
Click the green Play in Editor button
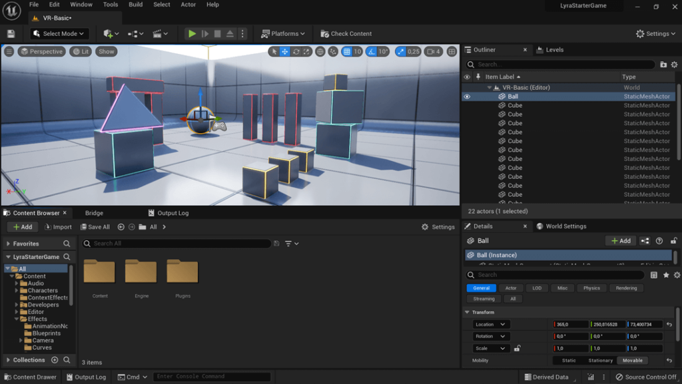click(192, 33)
